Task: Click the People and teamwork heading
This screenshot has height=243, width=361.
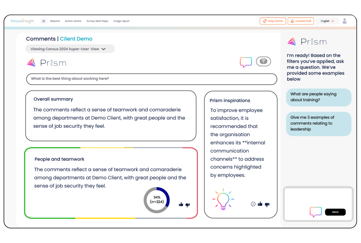Action: point(59,159)
